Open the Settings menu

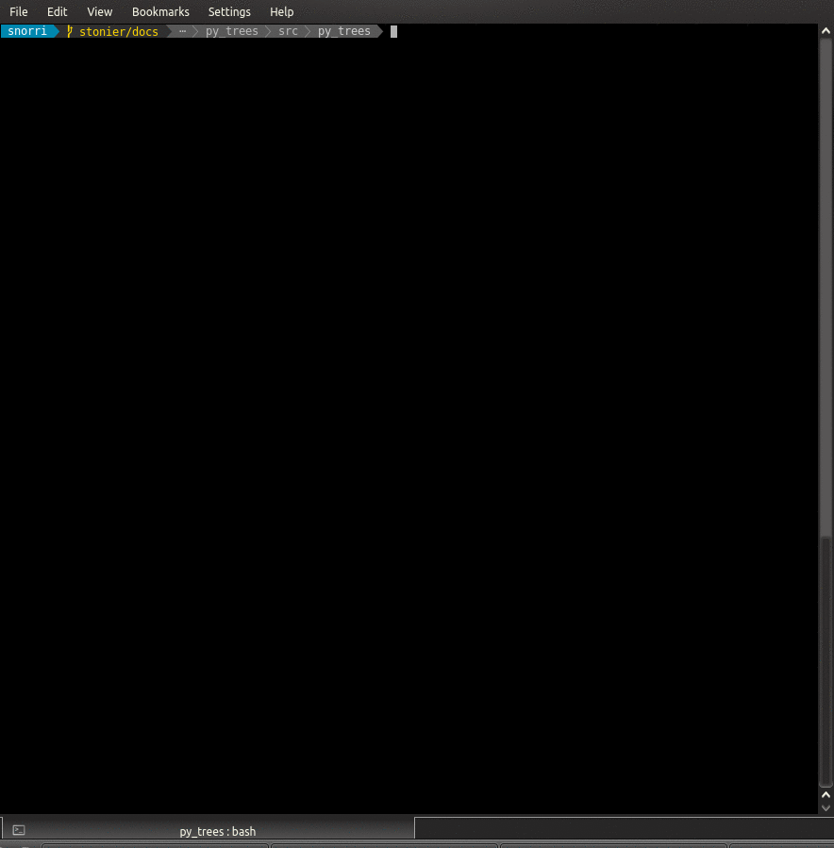(228, 11)
